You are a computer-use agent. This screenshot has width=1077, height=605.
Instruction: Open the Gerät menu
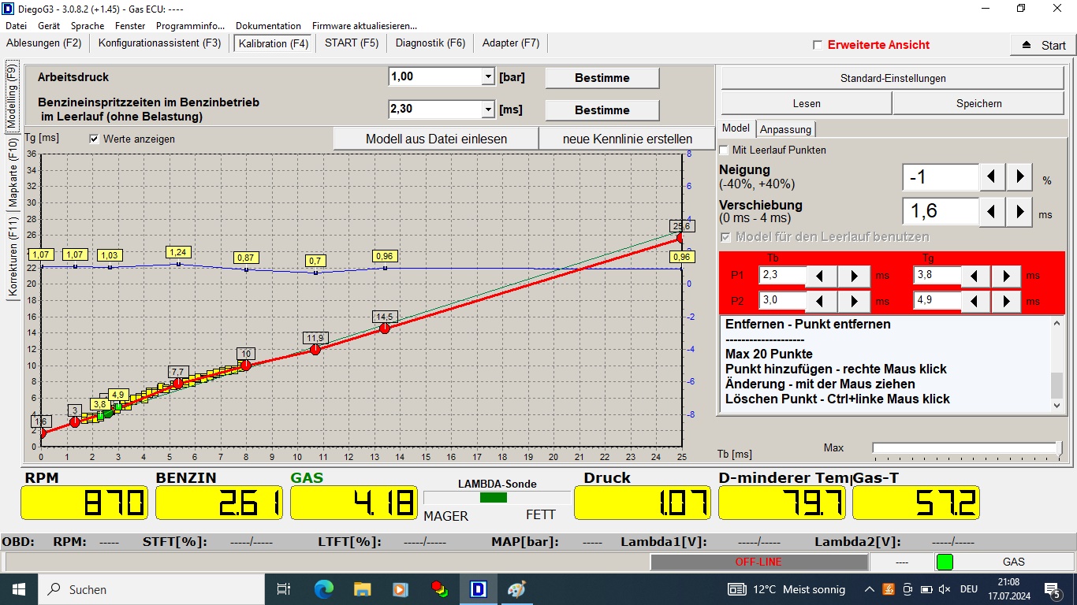click(x=49, y=26)
